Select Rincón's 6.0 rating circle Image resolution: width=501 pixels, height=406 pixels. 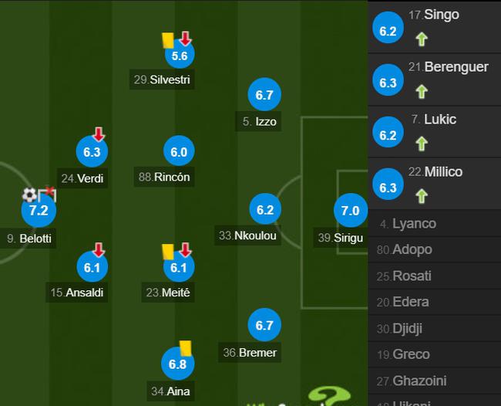point(179,151)
